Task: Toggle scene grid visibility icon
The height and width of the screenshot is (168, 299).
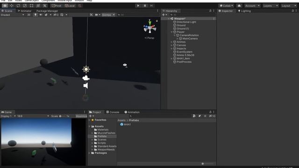Action: tap(62, 14)
